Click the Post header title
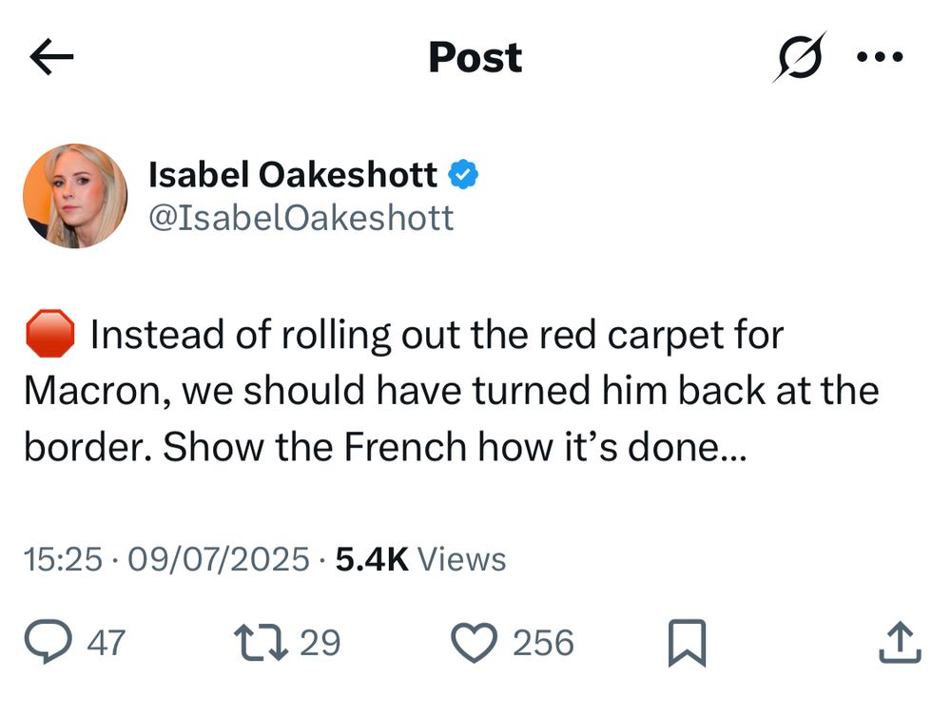 475,57
